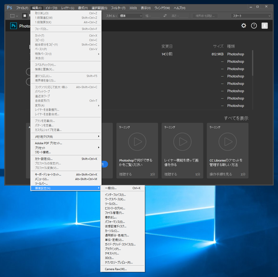
Task: Choose ツール(O) preferences
Action: point(123,204)
